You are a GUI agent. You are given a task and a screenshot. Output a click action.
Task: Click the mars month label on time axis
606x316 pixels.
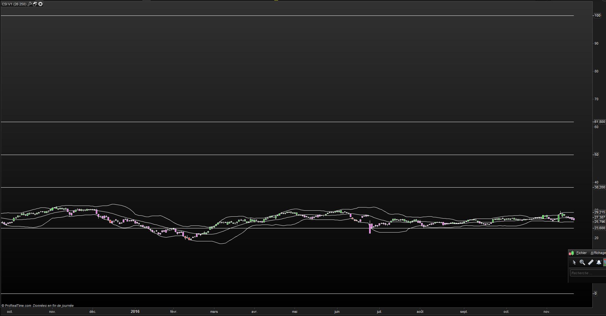point(214,312)
